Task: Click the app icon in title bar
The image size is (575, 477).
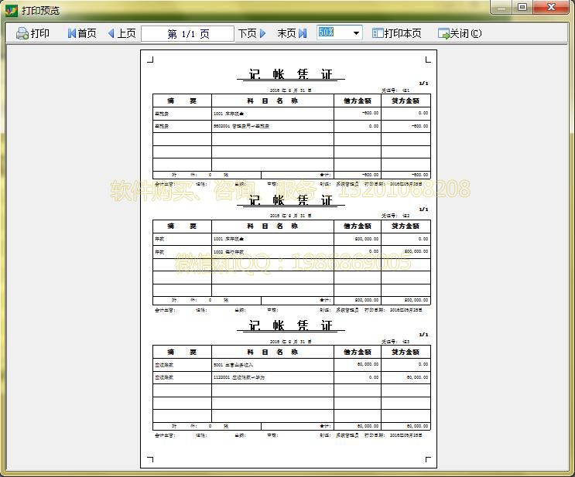Action: (11, 9)
